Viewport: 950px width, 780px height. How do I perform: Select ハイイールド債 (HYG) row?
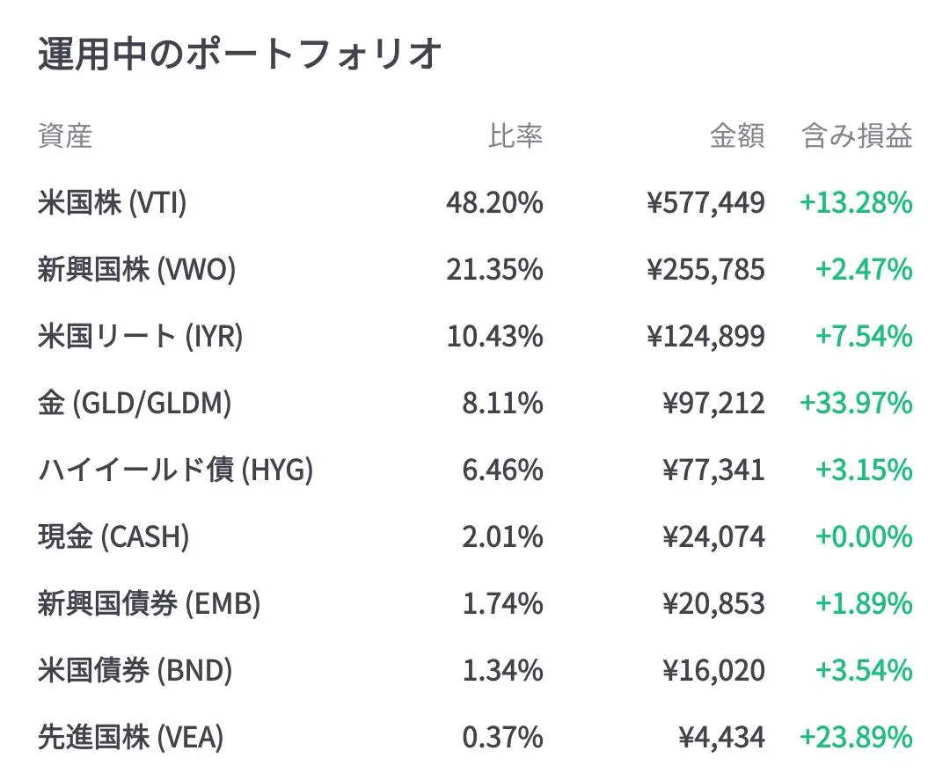tap(176, 470)
